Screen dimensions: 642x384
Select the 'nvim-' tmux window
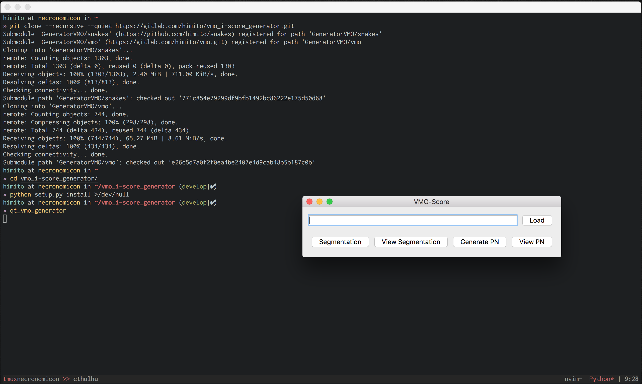(573, 379)
